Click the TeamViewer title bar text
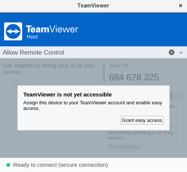The width and height of the screenshot is (187, 172). [x=93, y=6]
